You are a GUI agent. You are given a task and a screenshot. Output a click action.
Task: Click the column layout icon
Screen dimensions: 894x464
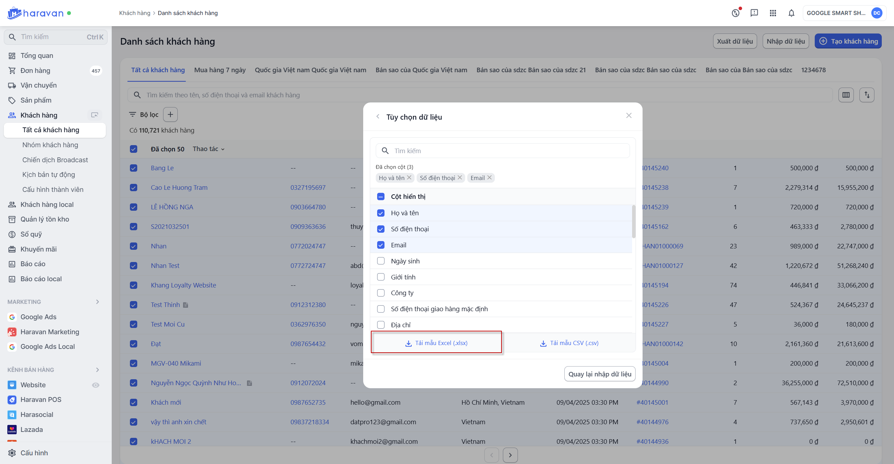click(x=846, y=95)
